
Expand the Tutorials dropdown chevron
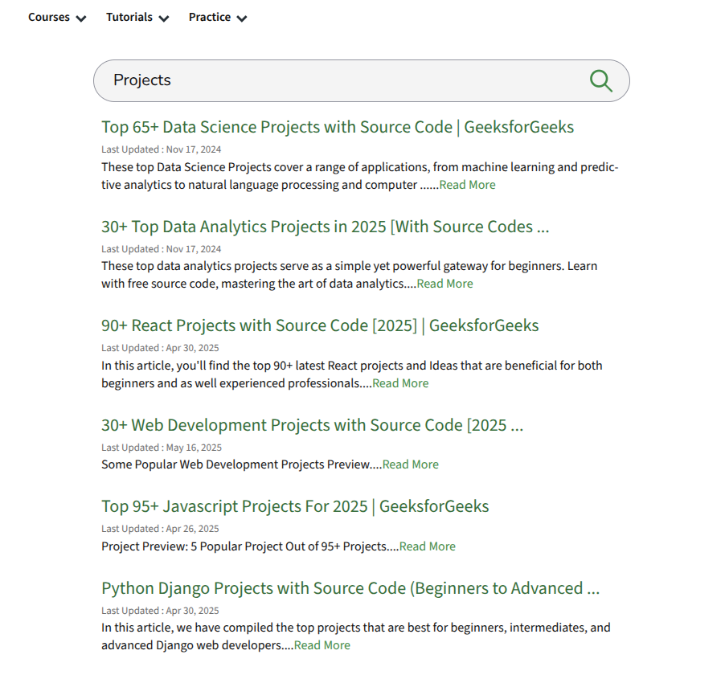[164, 18]
